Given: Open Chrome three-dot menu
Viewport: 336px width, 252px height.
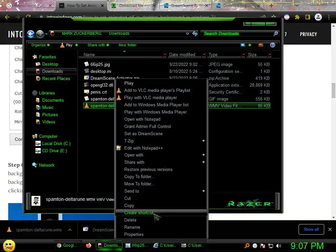Looking at the screenshot, I should [x=329, y=17].
